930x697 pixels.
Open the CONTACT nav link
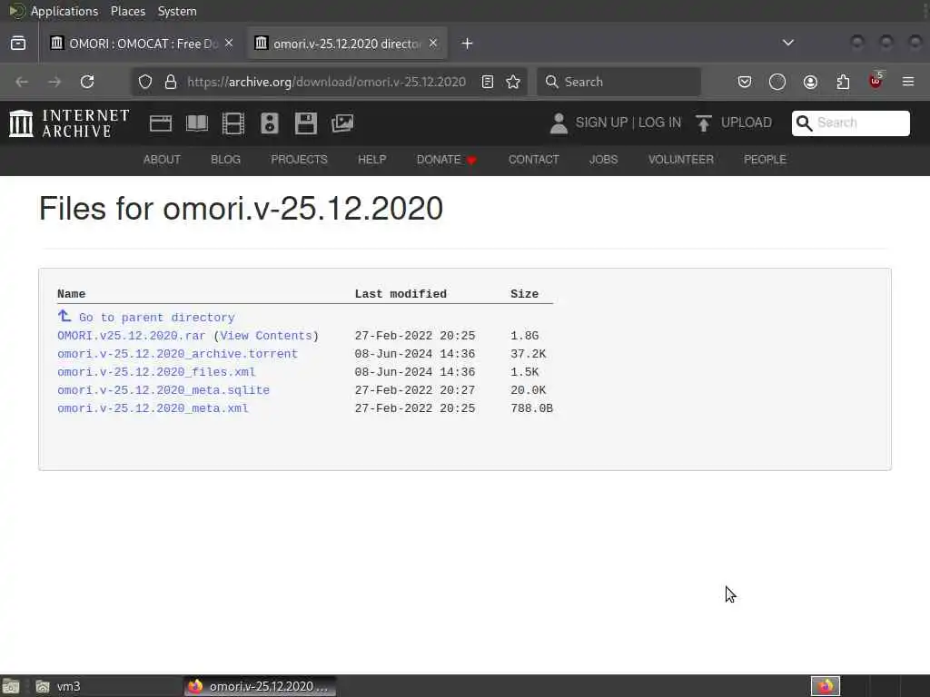[534, 160]
